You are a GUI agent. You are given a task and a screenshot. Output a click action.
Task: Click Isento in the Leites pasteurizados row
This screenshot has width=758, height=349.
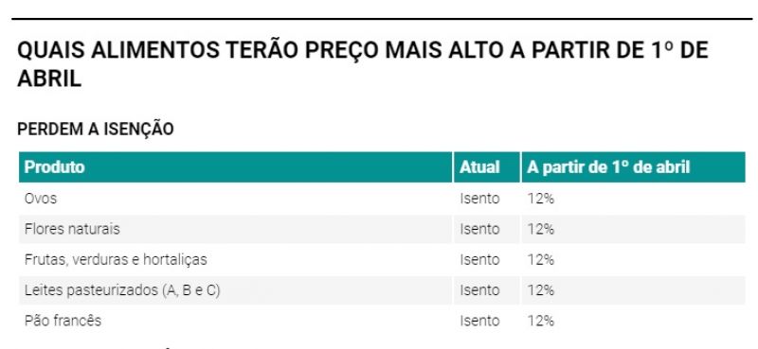click(x=479, y=290)
